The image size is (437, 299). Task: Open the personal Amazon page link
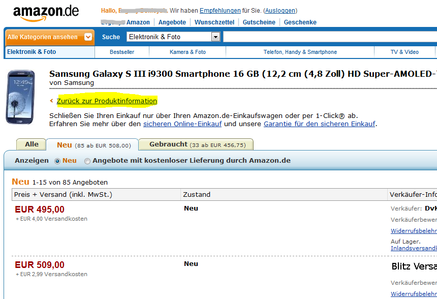coord(126,22)
